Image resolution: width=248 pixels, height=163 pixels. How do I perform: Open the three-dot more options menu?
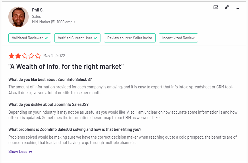point(237,9)
